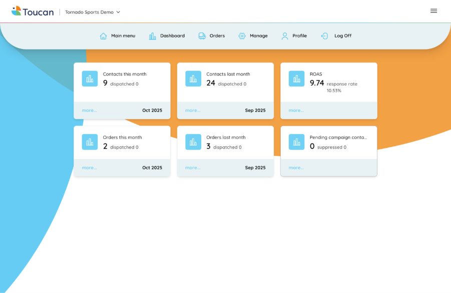Image resolution: width=451 pixels, height=293 pixels.
Task: Open more for Orders last month
Action: click(x=193, y=168)
